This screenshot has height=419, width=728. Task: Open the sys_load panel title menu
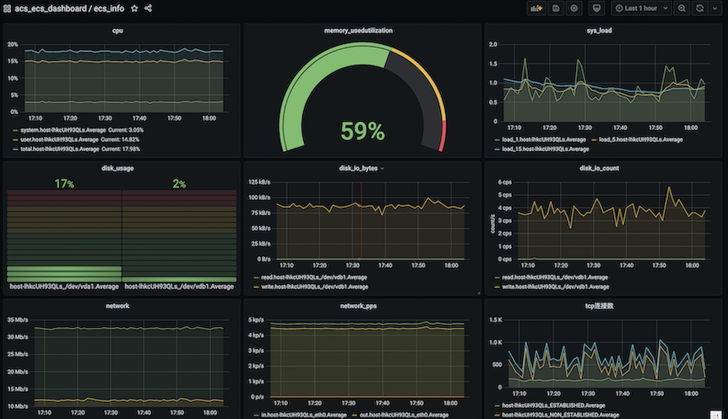coord(599,30)
